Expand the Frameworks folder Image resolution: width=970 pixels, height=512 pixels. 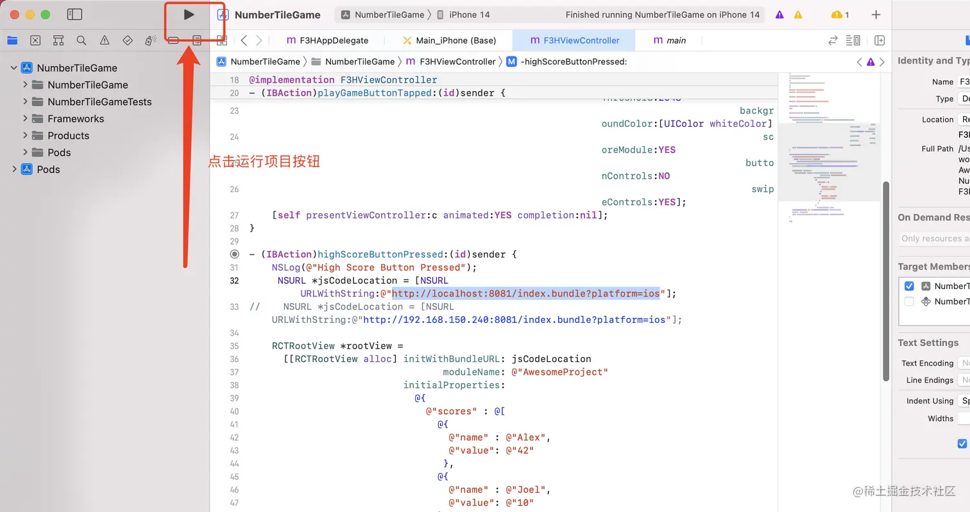25,119
